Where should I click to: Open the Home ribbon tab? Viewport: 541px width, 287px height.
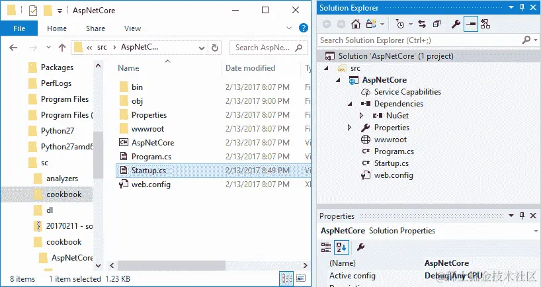tap(57, 28)
